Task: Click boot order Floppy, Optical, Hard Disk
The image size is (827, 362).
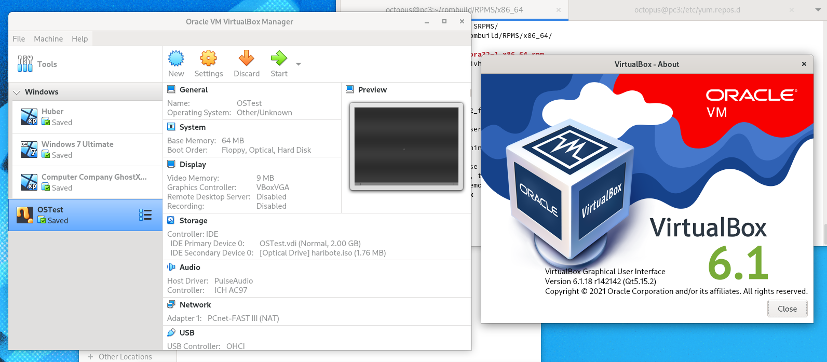Action: coord(266,150)
